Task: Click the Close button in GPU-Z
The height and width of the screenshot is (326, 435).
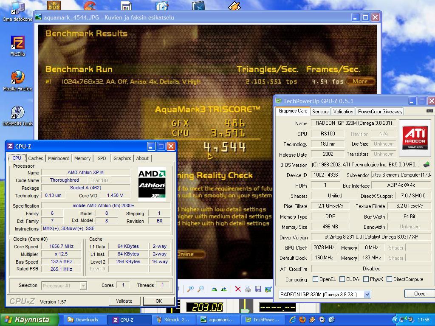Action: 419,294
